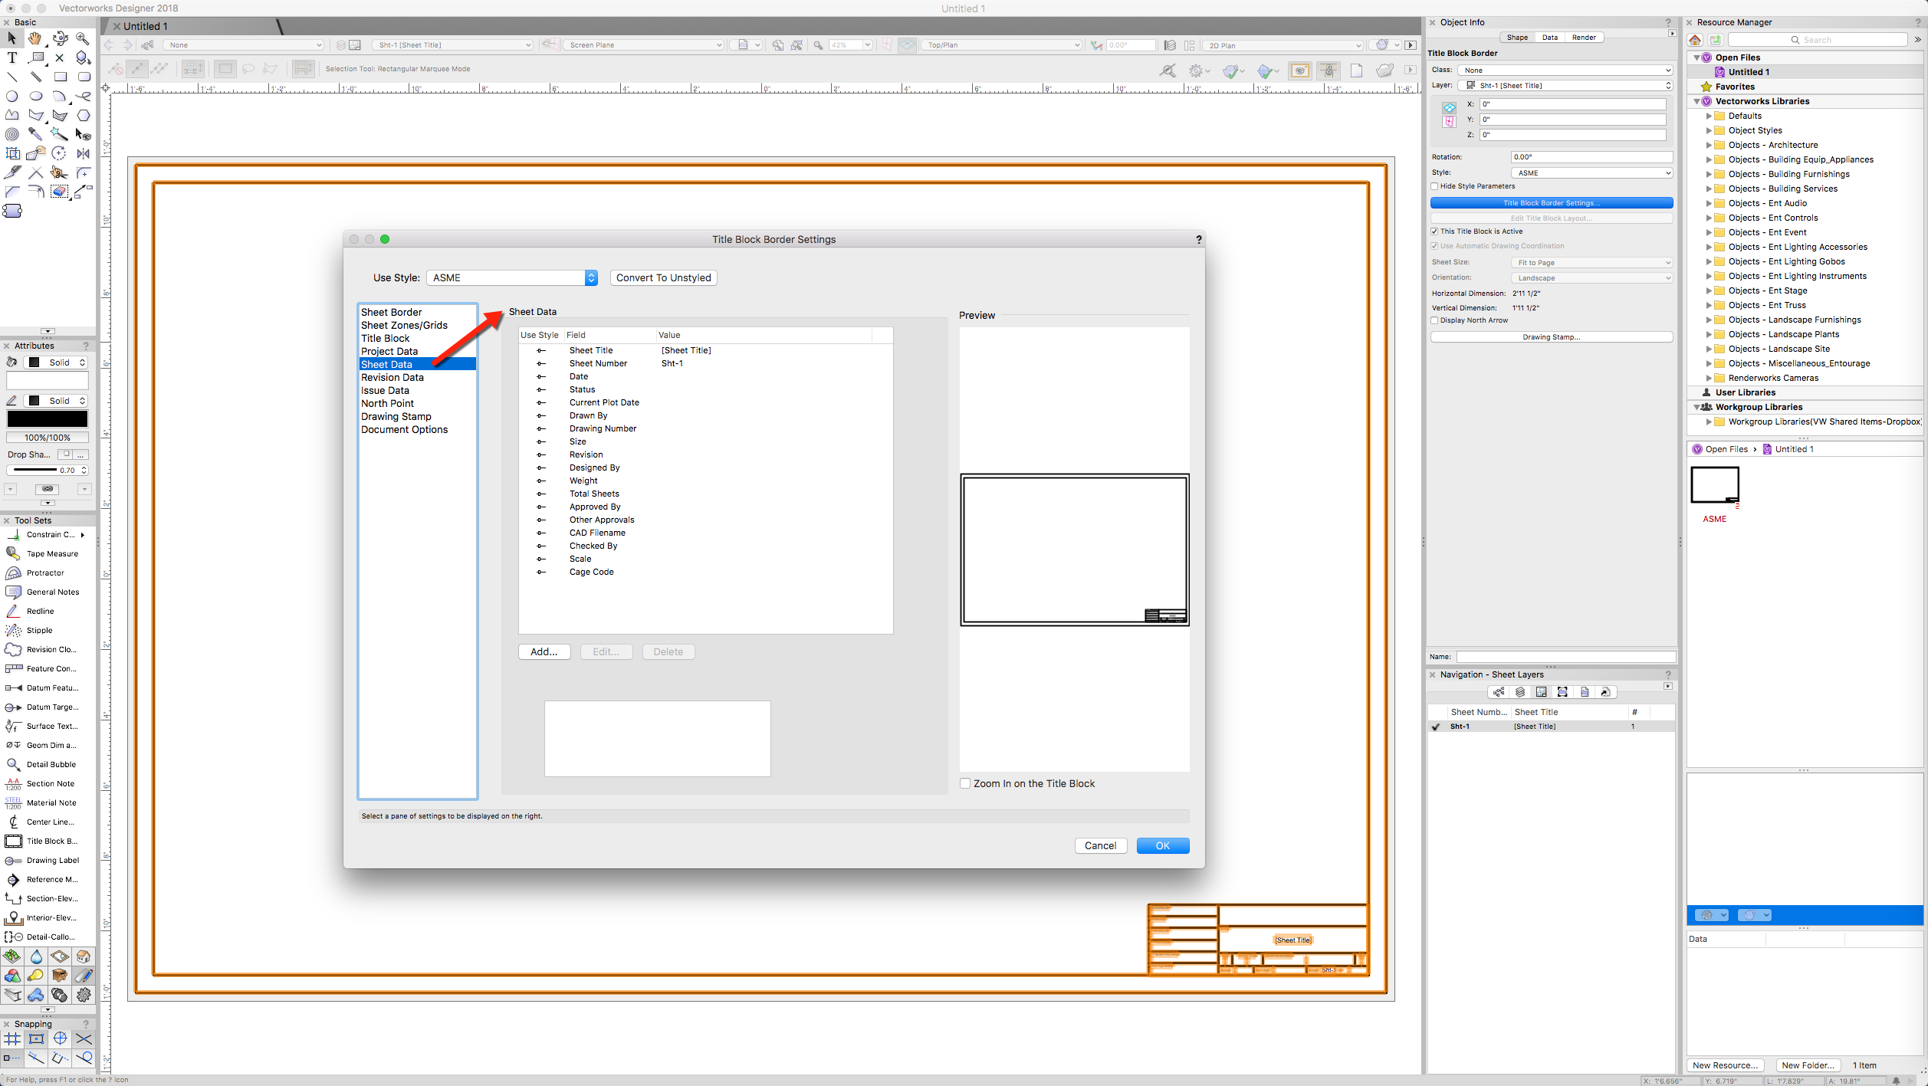Select the Text tool in Basic palette
Viewport: 1928px width, 1086px height.
coord(12,57)
